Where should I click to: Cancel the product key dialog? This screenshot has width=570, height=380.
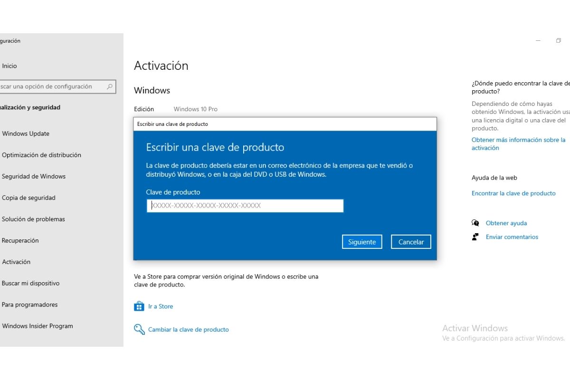point(411,242)
